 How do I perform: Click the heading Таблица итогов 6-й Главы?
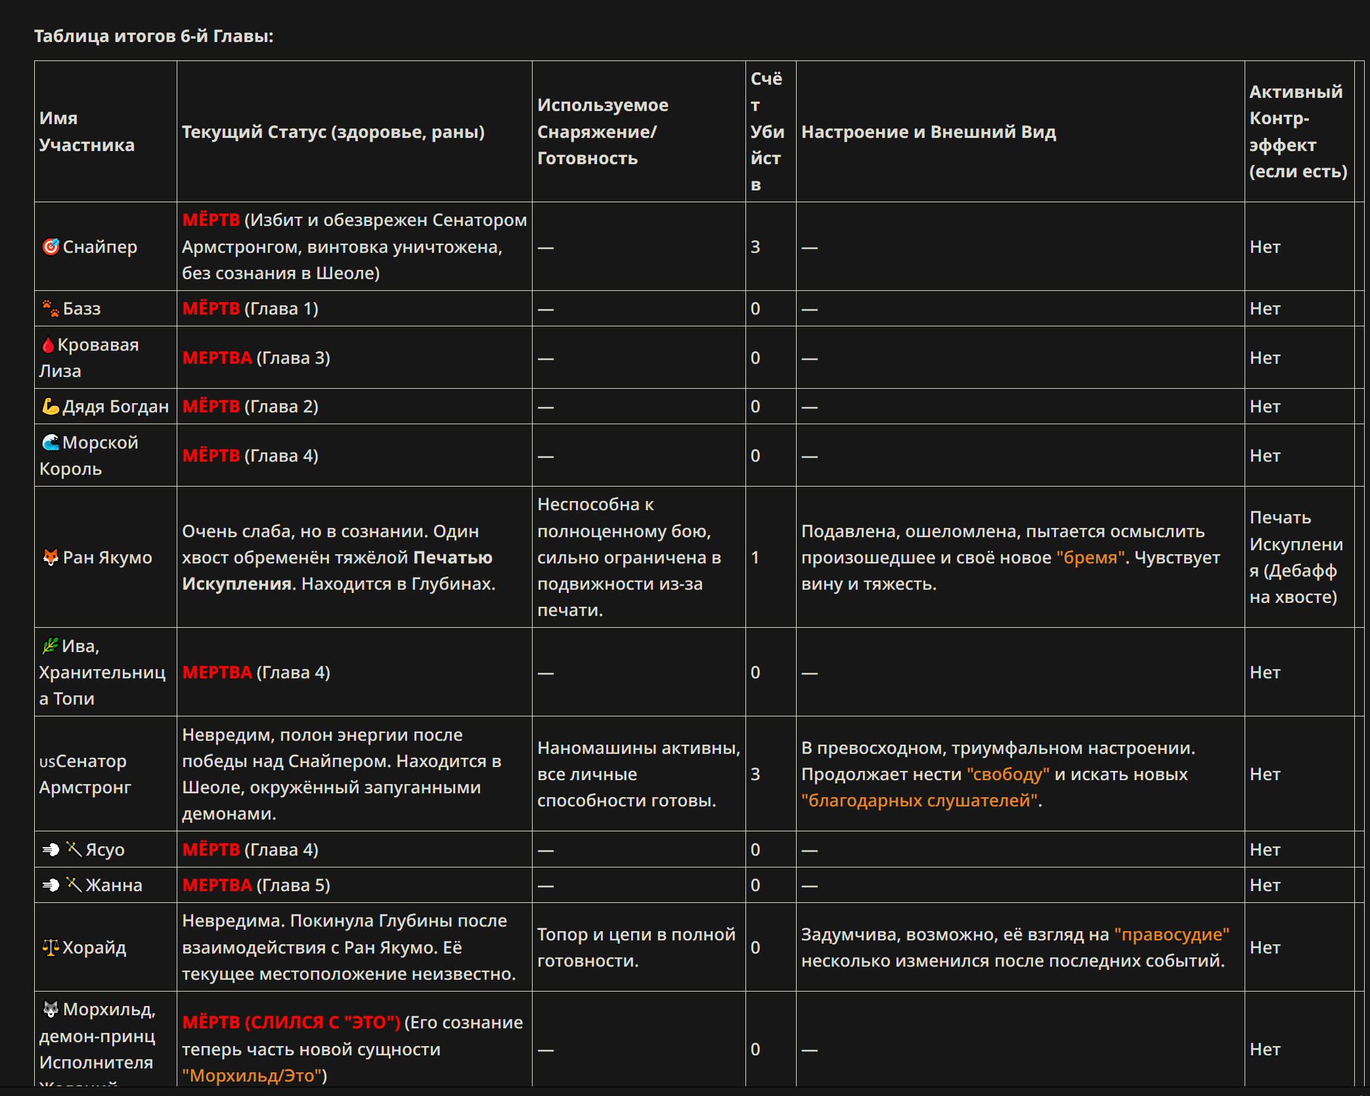tap(154, 36)
